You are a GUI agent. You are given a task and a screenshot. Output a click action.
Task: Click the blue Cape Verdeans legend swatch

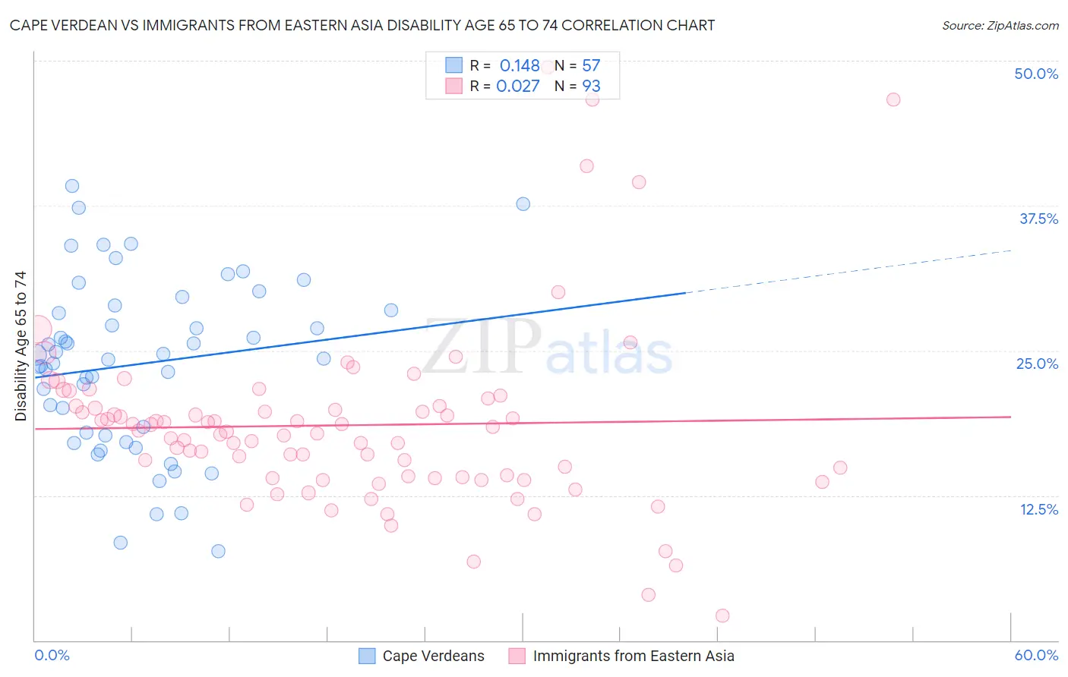click(367, 656)
